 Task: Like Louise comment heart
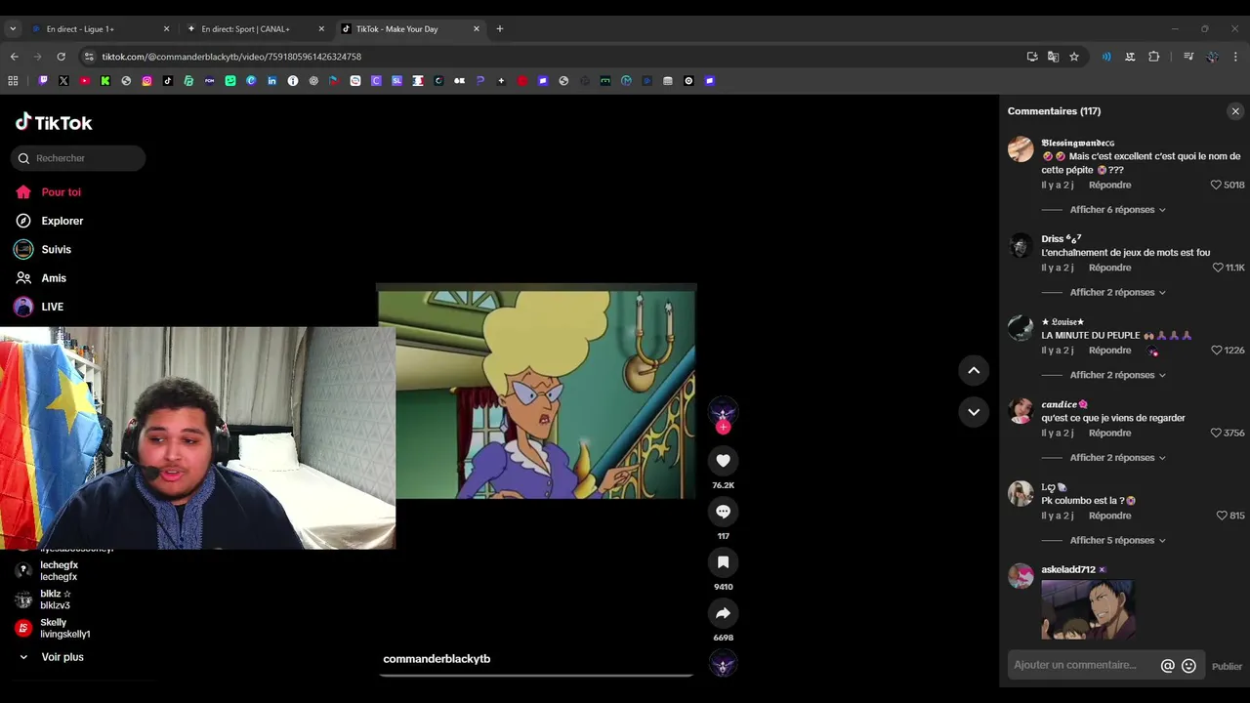click(1216, 351)
